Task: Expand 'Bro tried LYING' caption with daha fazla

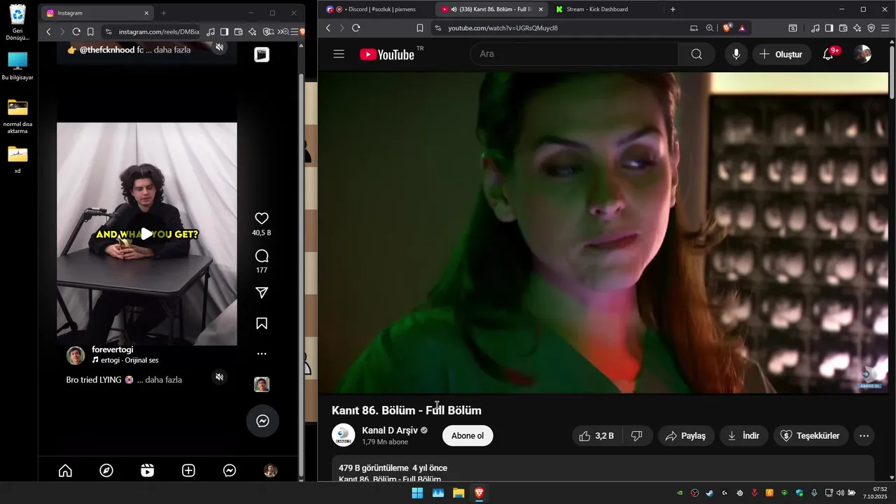Action: coord(164,379)
